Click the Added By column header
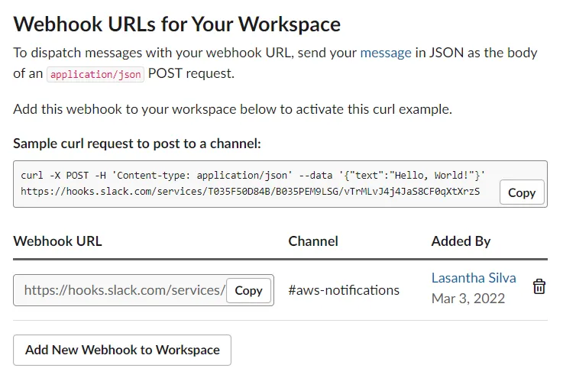The width and height of the screenshot is (563, 378). [461, 241]
